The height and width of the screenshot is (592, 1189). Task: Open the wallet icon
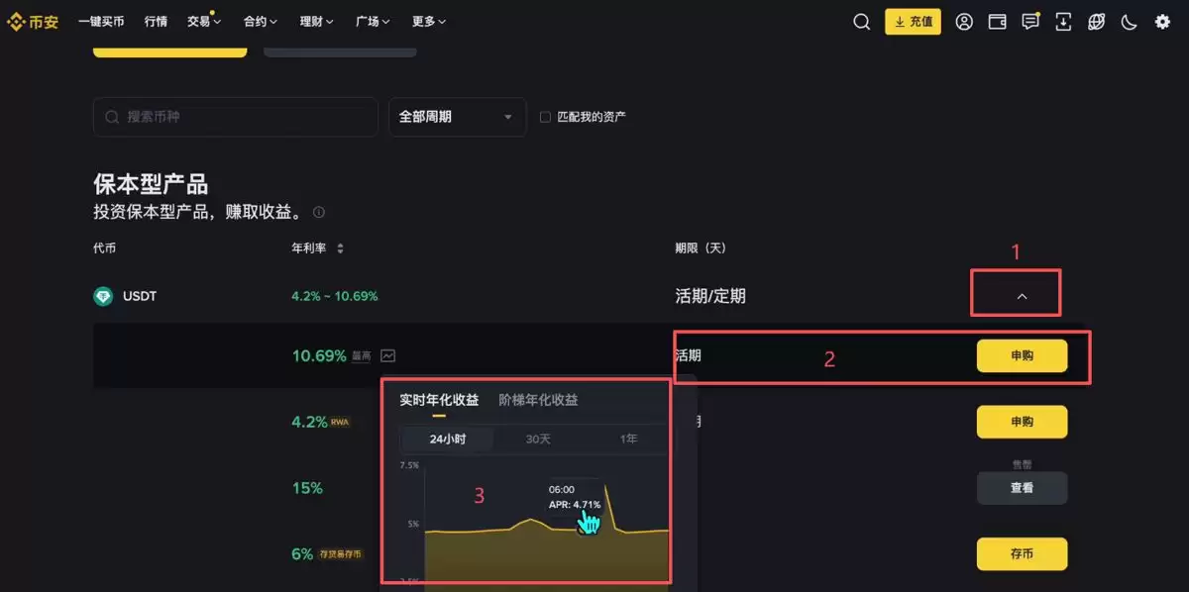click(997, 21)
